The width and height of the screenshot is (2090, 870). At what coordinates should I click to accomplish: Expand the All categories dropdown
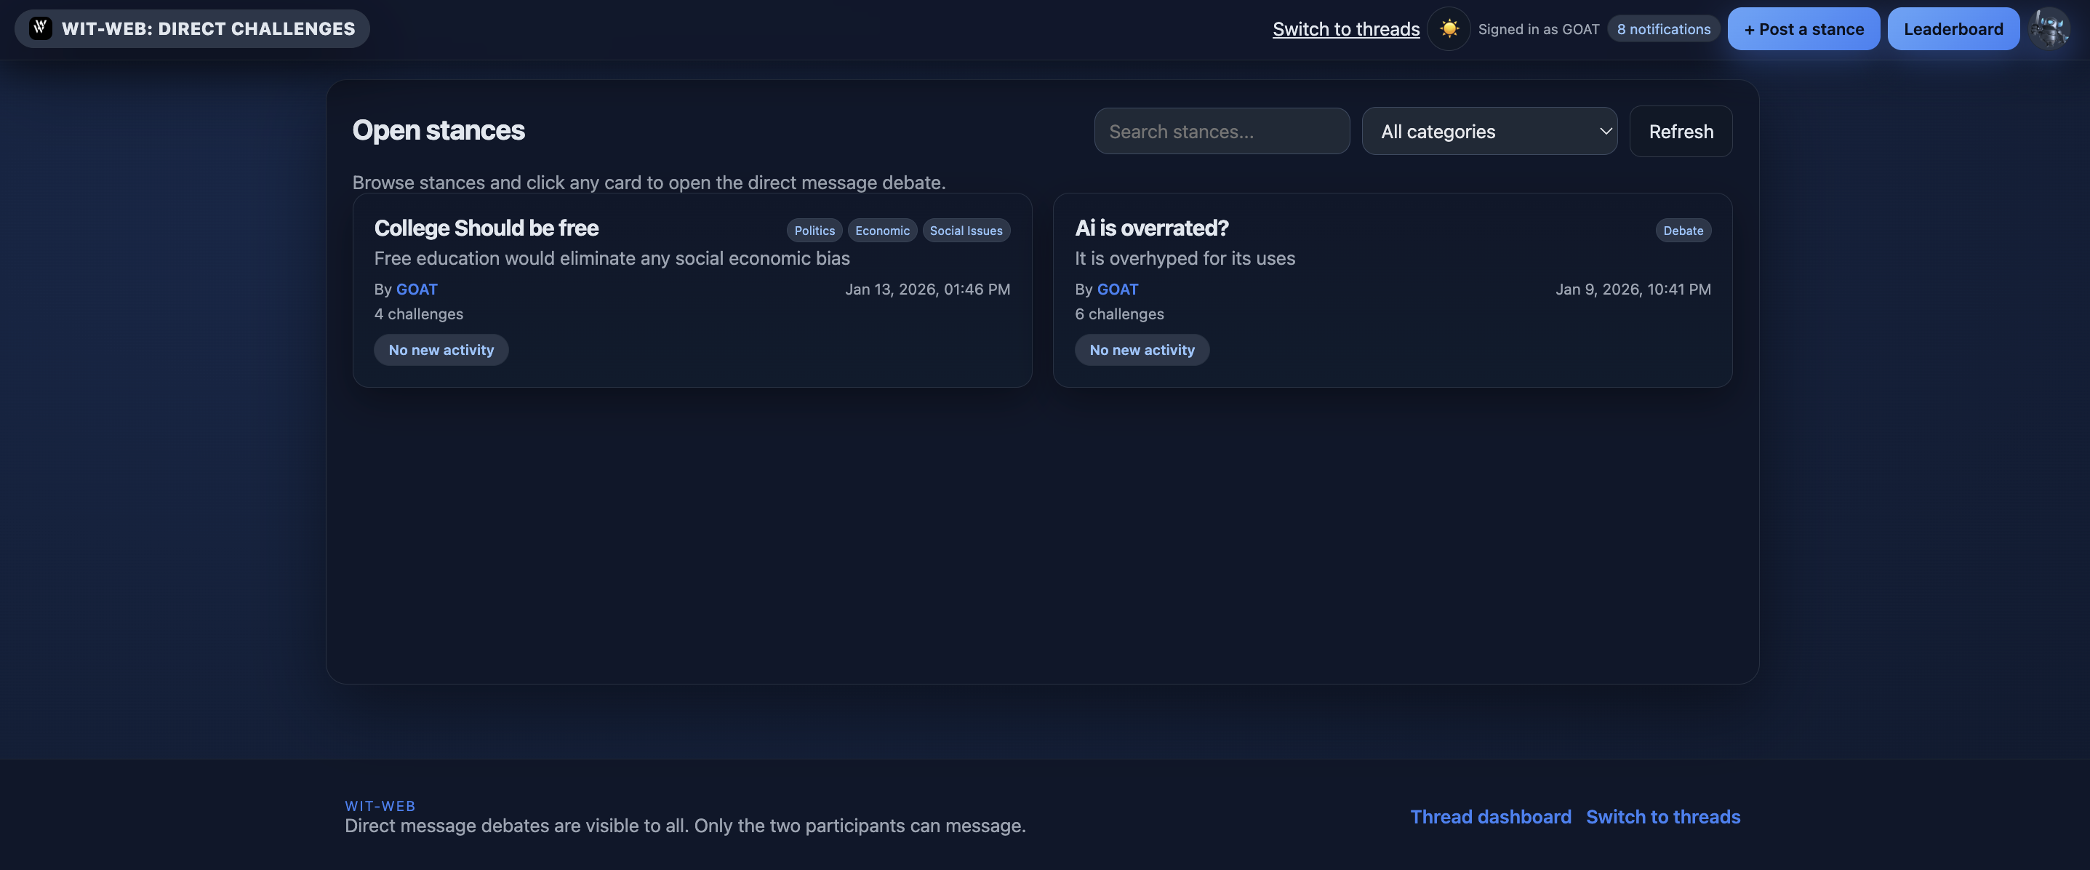click(x=1489, y=131)
